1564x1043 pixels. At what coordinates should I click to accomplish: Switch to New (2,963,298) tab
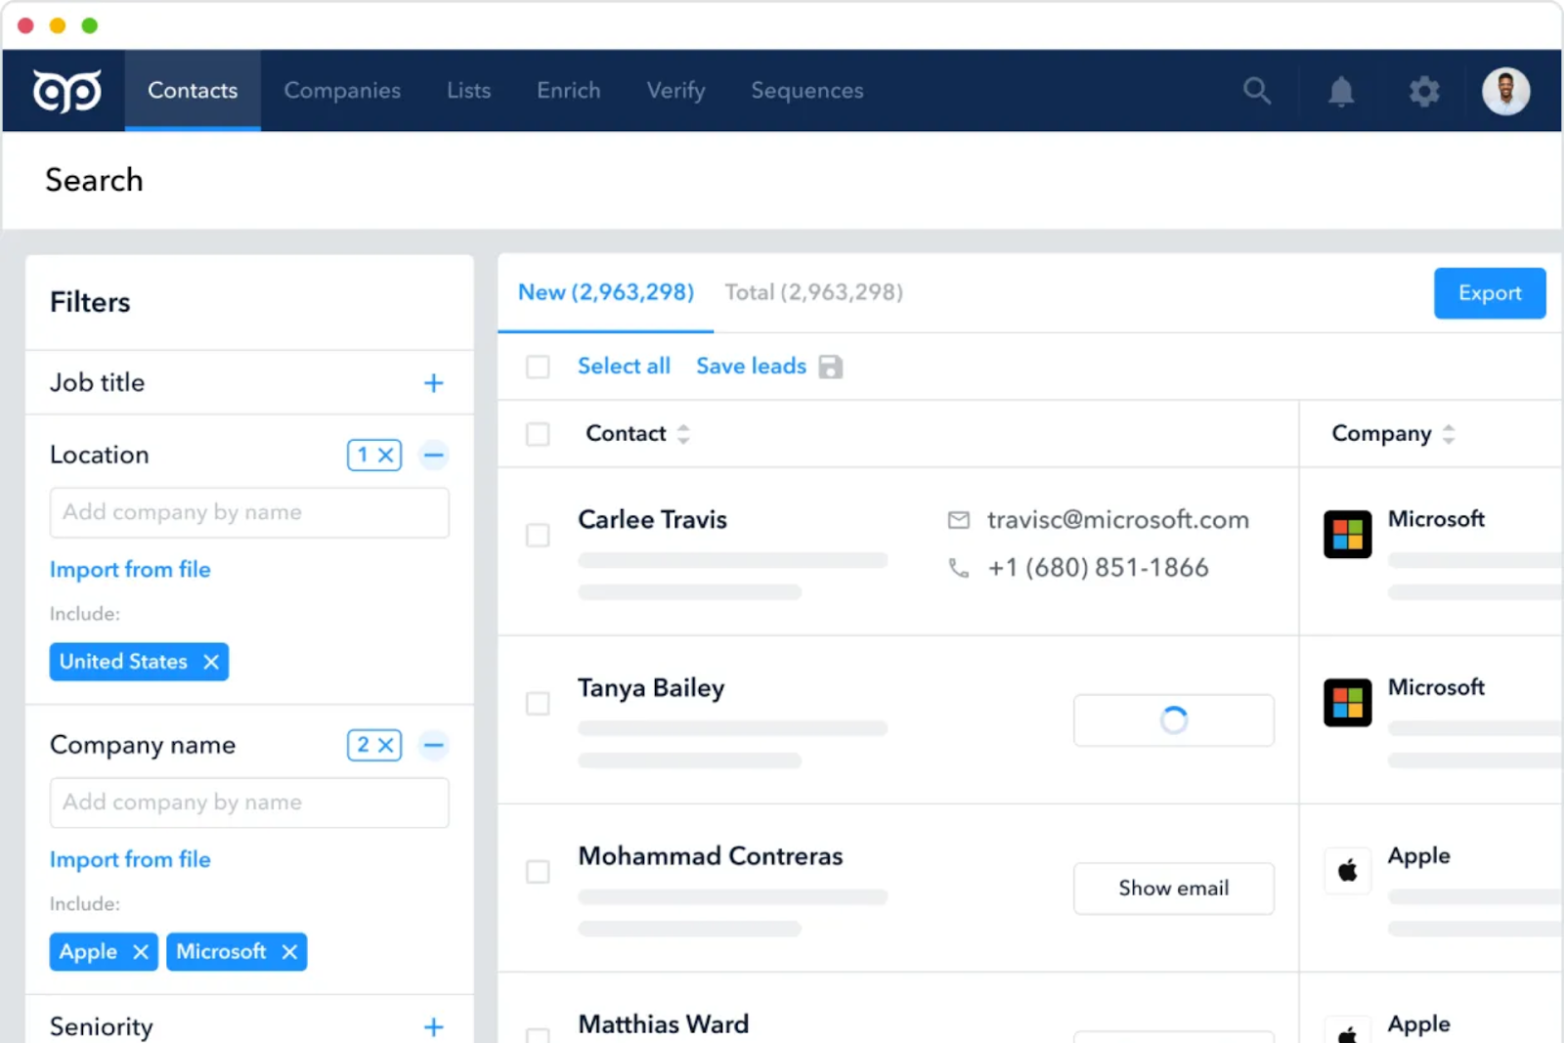(606, 292)
